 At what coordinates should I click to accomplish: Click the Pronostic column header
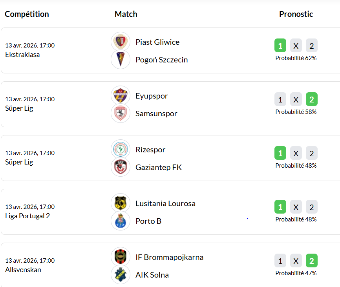tap(296, 14)
